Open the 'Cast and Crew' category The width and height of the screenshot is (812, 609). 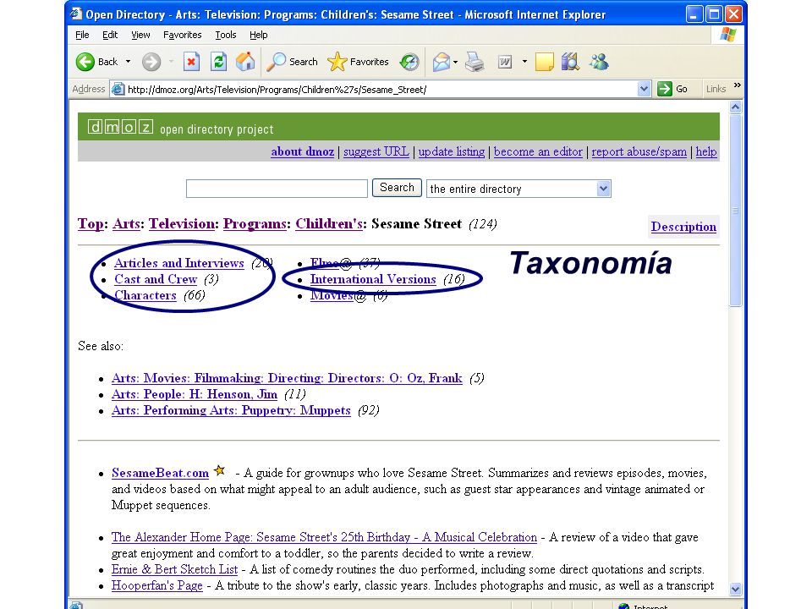click(x=156, y=279)
